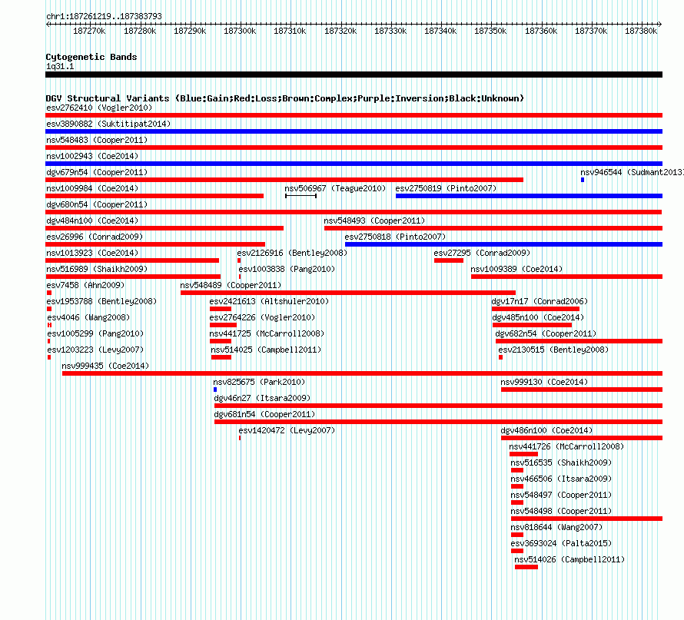Viewport: 684px width, 620px height.
Task: Open esv1203223 (Levy2007) label
Action: tap(95, 350)
